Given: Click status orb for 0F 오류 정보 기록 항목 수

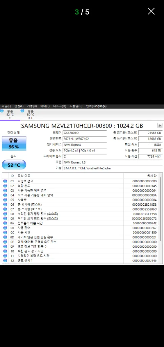Looking at the screenshot, I should (5, 247).
